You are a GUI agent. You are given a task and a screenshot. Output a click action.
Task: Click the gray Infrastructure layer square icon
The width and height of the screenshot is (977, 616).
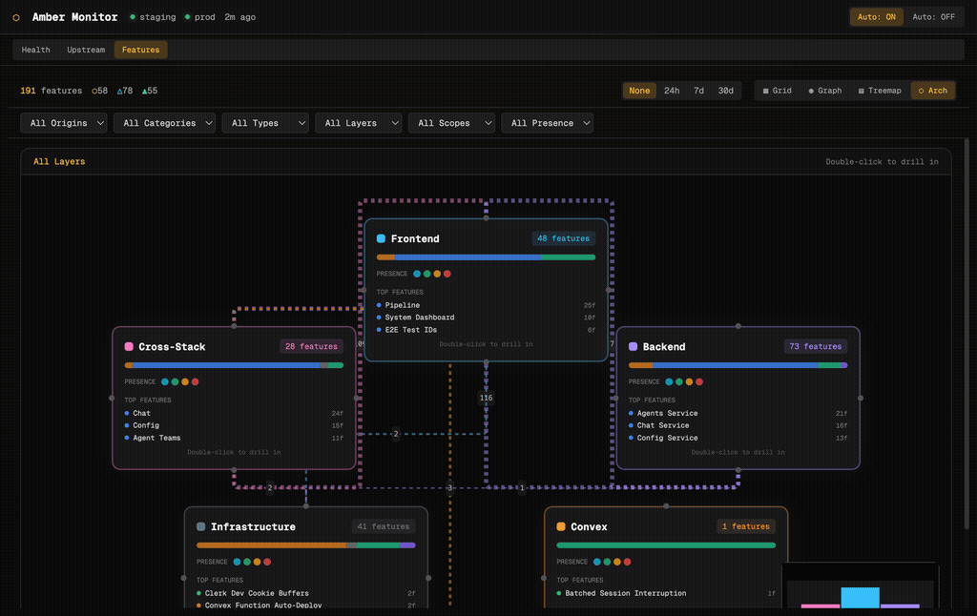(x=200, y=526)
